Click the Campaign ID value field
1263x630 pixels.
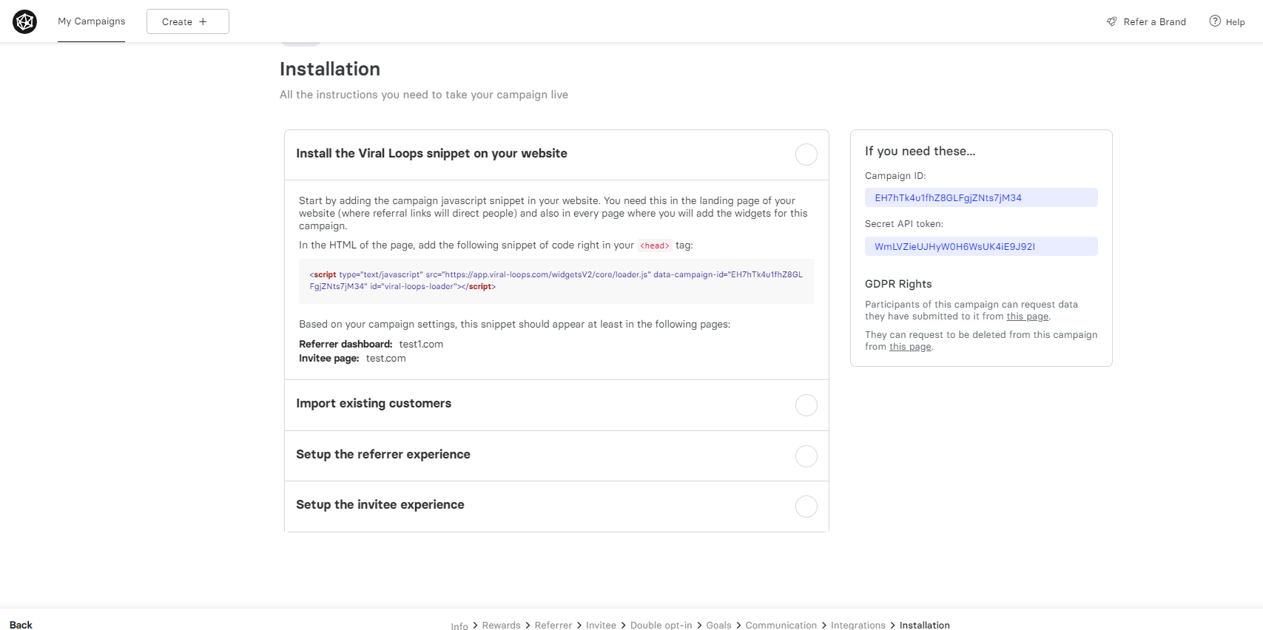[x=981, y=197]
